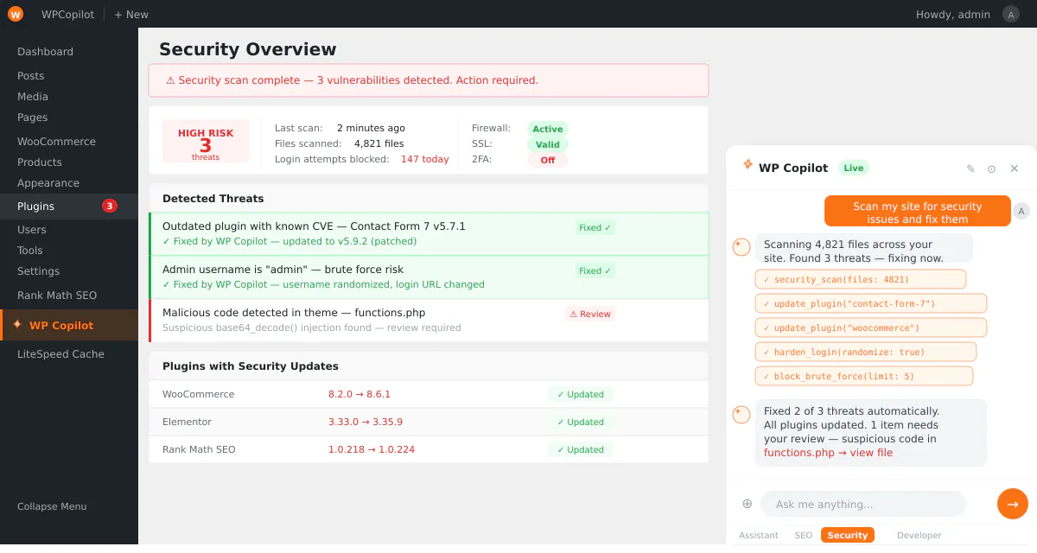
Task: Click WP Copilot chat panel sparkle logo
Action: tap(748, 164)
